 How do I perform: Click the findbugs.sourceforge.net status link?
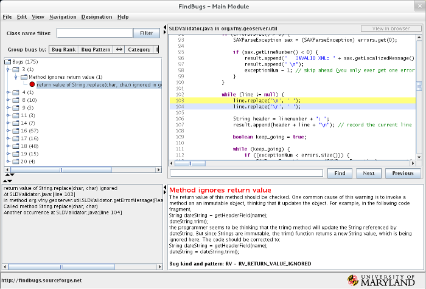click(x=41, y=280)
